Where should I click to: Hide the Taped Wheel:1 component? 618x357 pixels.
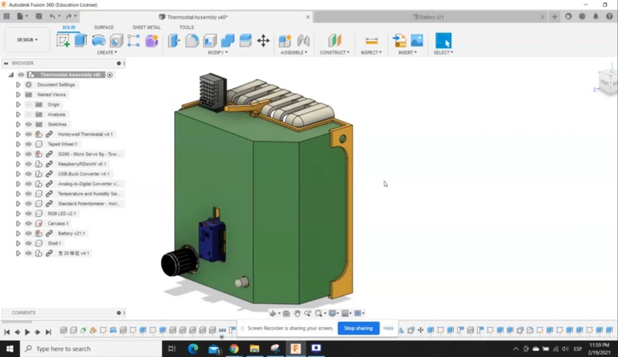click(x=28, y=144)
